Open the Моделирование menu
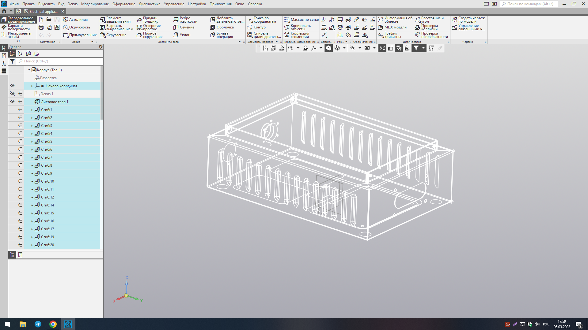588x330 pixels. coord(95,4)
